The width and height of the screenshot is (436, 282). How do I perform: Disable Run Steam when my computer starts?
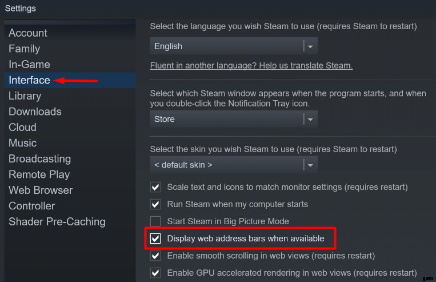[x=155, y=204]
